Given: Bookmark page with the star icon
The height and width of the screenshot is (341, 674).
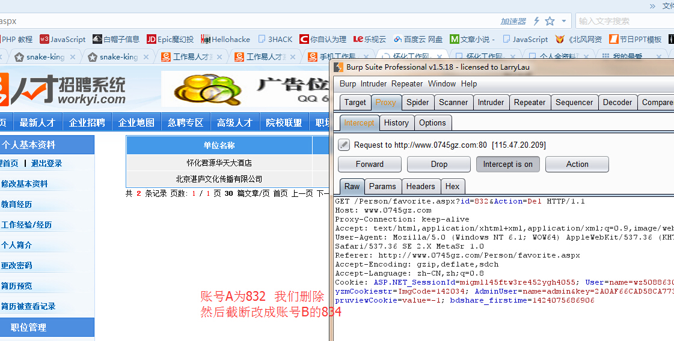Looking at the screenshot, I should click(550, 21).
